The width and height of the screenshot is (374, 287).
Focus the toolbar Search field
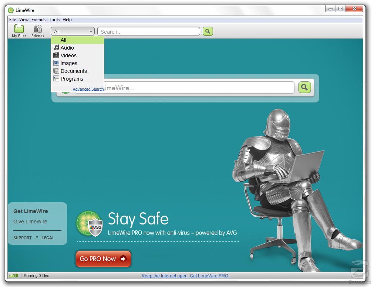(x=149, y=31)
